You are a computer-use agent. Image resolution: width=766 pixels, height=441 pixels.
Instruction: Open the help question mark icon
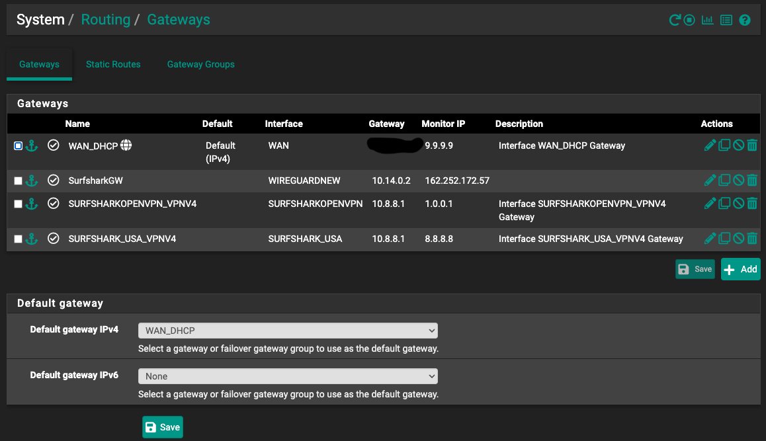click(x=745, y=20)
